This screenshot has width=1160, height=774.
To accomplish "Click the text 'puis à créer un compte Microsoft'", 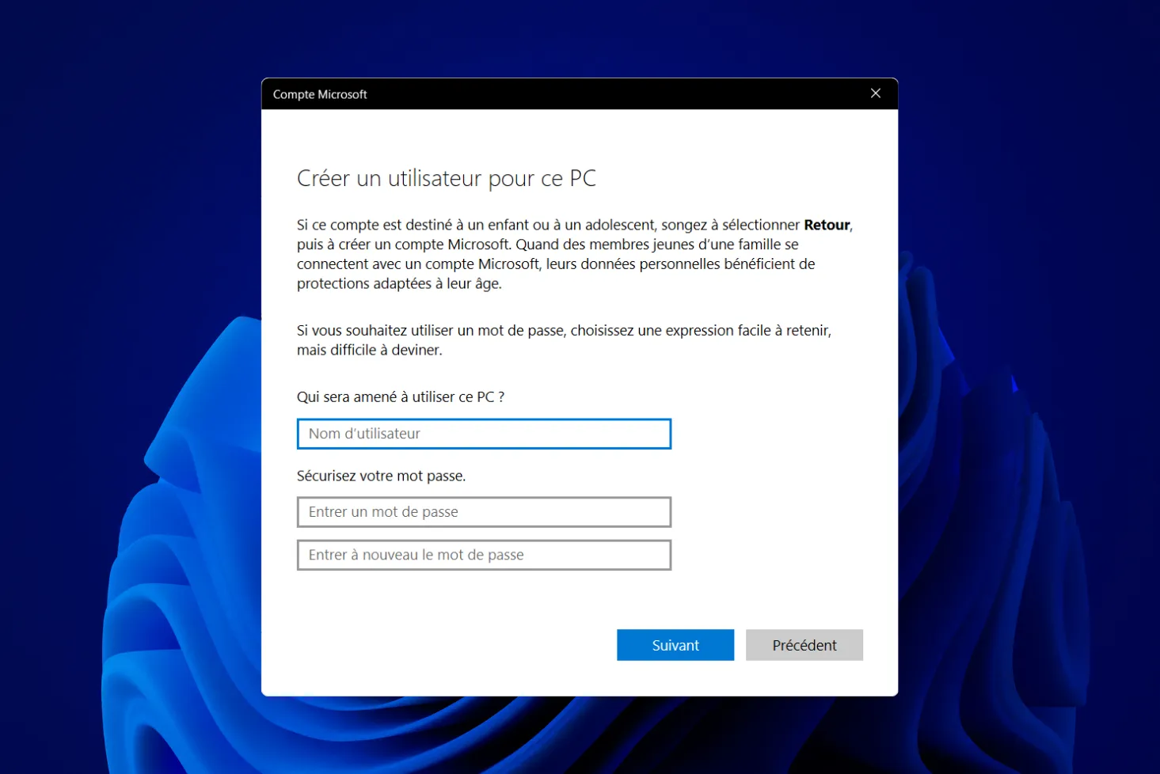I will (403, 245).
